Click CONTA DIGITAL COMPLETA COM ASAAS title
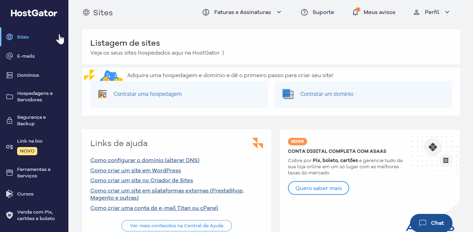The height and width of the screenshot is (232, 473). [x=337, y=151]
